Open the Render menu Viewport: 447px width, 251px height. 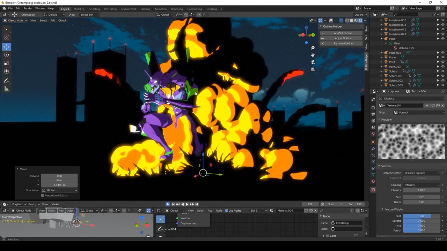[28, 8]
